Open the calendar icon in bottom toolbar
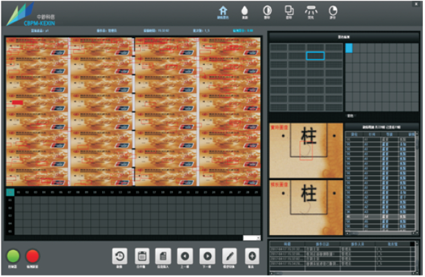 pyautogui.click(x=141, y=255)
